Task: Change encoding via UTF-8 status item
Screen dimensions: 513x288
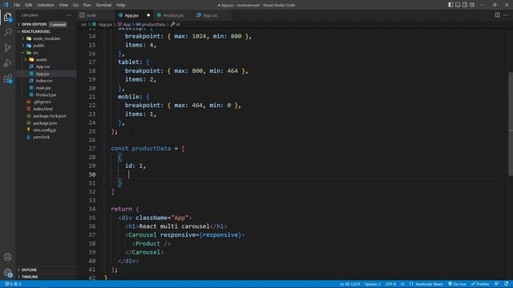Action: (390, 284)
